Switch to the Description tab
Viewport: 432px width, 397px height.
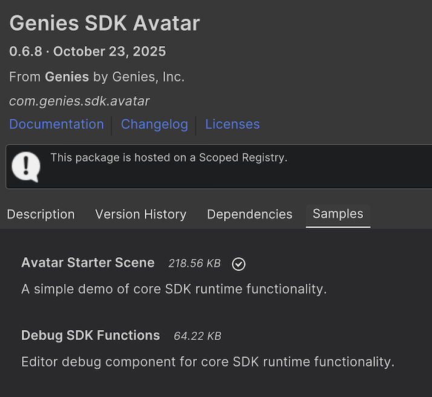coord(41,214)
